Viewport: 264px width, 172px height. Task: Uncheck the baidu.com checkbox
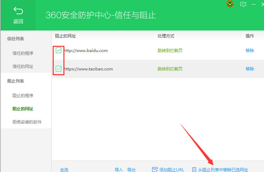pos(59,50)
